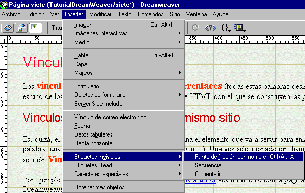The width and height of the screenshot is (305, 193).
Task: Select the Design view icon
Action: coord(36,28)
